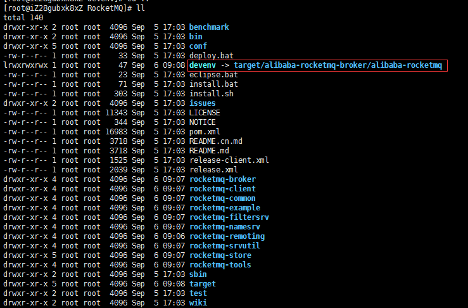This screenshot has width=468, height=308.
Task: Select the eclipse.bat file name
Action: [213, 75]
